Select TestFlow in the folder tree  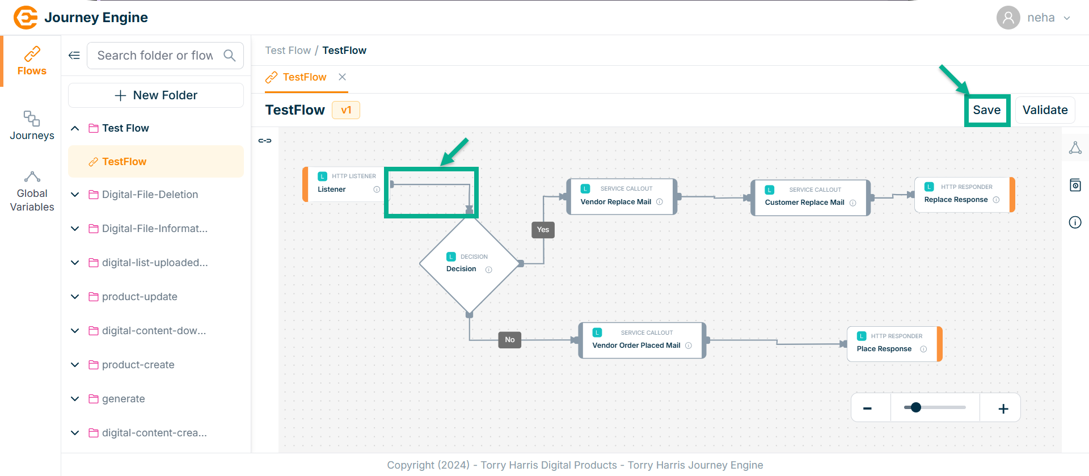(x=124, y=162)
